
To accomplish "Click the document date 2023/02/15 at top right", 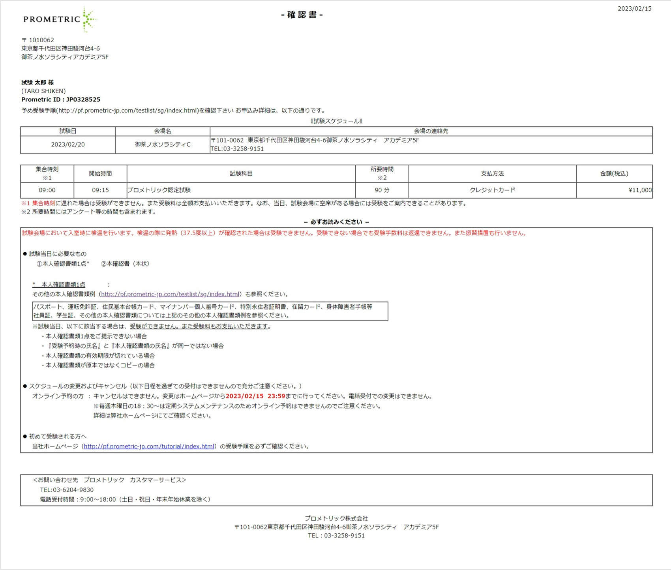I will [x=634, y=9].
